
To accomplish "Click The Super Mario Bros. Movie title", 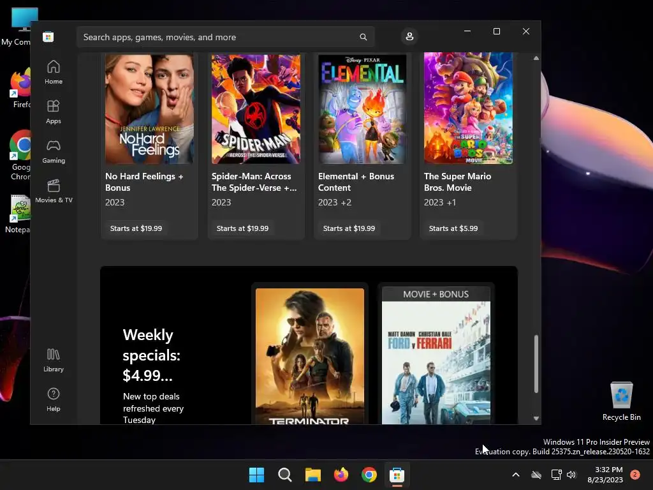I will tap(457, 182).
